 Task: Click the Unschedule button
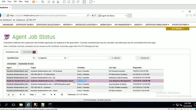[x=12, y=64]
